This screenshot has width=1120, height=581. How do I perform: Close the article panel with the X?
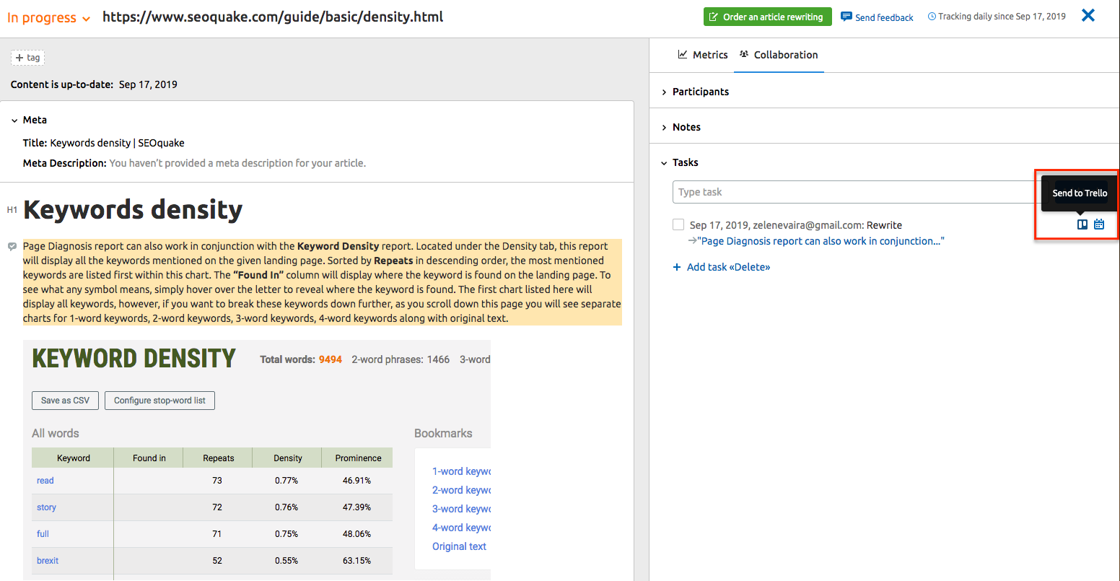click(1088, 15)
